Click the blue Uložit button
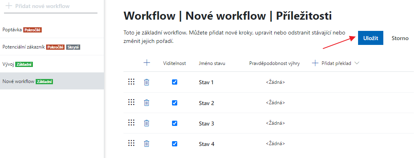Viewport: 419px width, 158px height. click(x=370, y=38)
